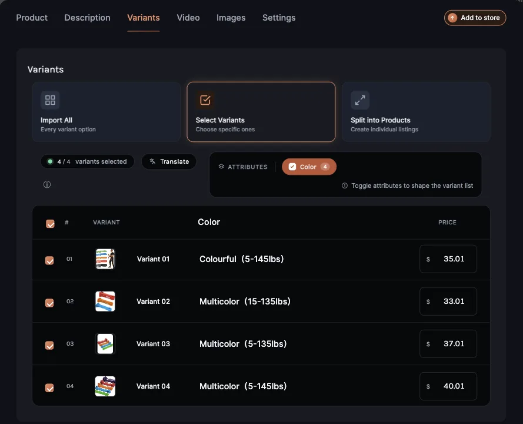Click the count badge 4 on Color chip
523x424 pixels.
pos(325,167)
